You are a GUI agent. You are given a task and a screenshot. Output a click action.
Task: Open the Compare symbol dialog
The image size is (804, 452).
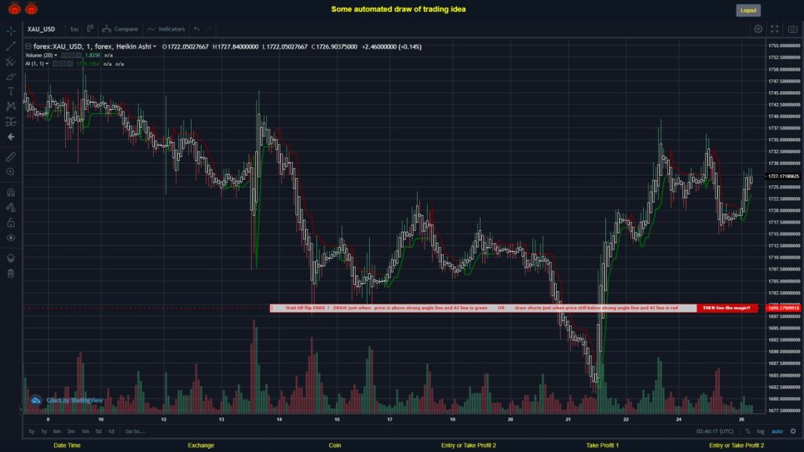(x=120, y=29)
